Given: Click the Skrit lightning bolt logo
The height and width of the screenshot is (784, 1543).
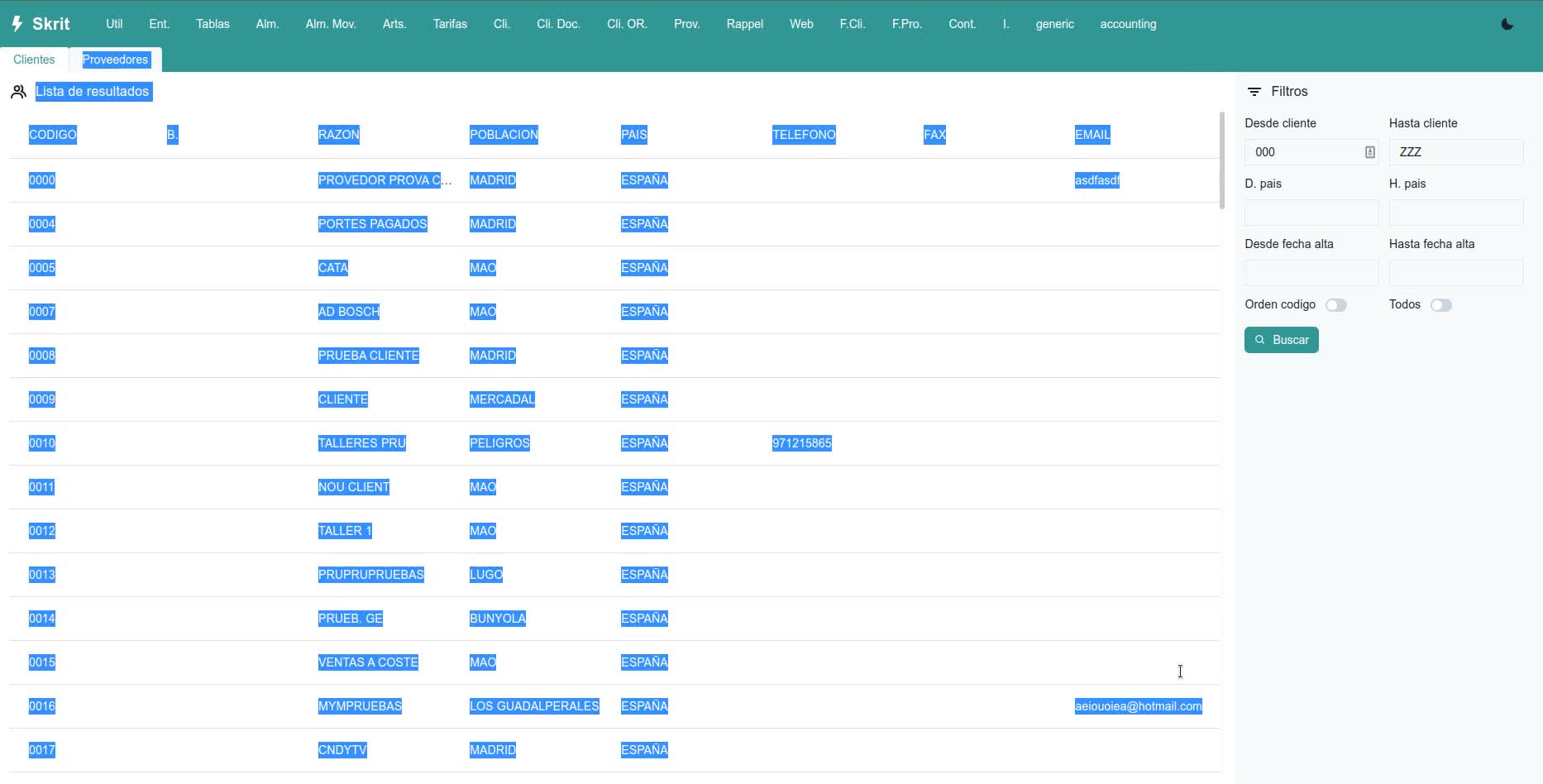Looking at the screenshot, I should point(17,24).
